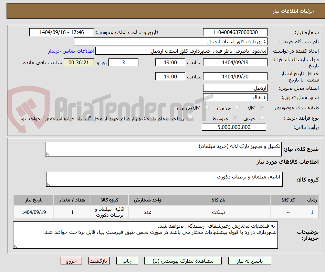
Task: Click the goods group cell in table row
Action: [109, 212]
